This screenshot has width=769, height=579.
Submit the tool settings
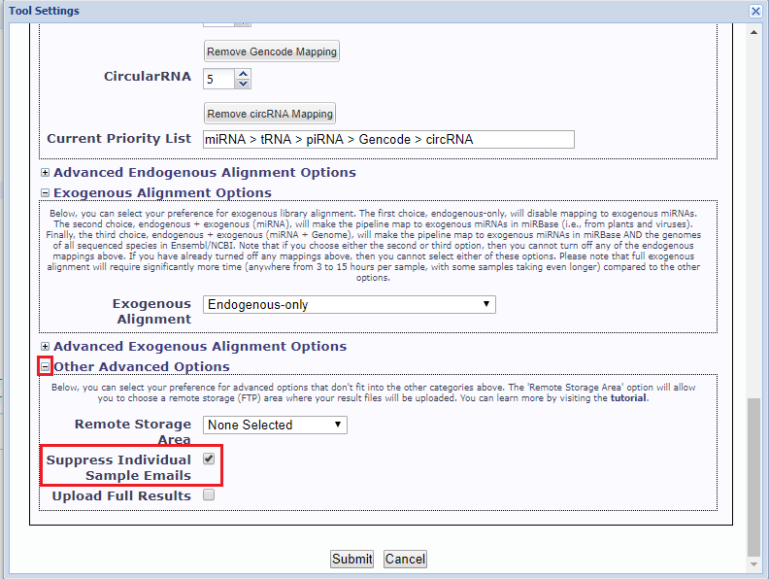(x=351, y=559)
